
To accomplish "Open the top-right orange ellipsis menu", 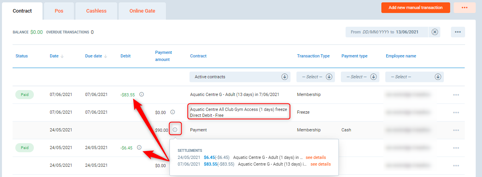I will (x=464, y=7).
